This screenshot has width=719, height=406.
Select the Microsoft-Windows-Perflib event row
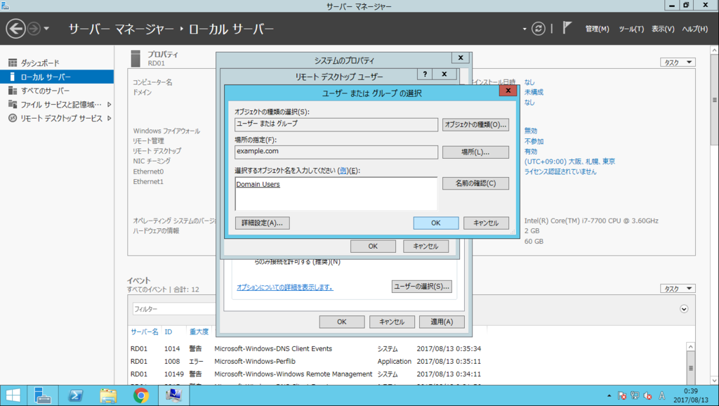[x=306, y=362]
